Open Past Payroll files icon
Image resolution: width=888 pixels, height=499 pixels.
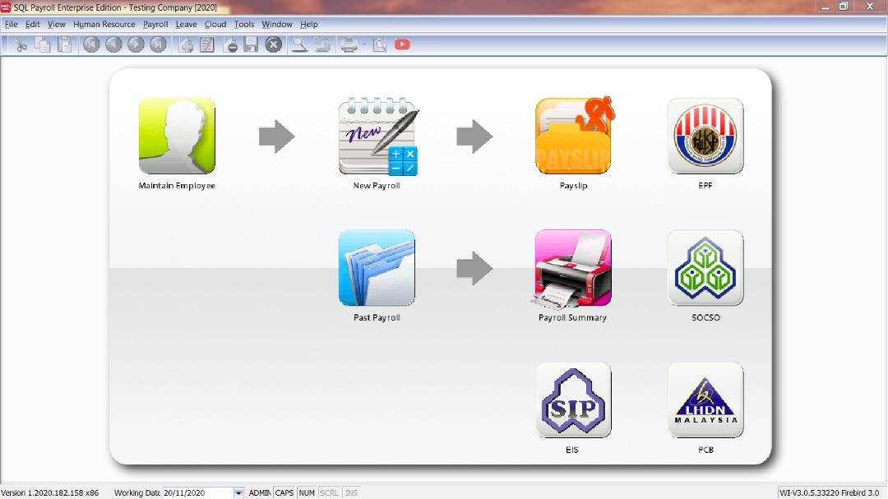coord(377,268)
